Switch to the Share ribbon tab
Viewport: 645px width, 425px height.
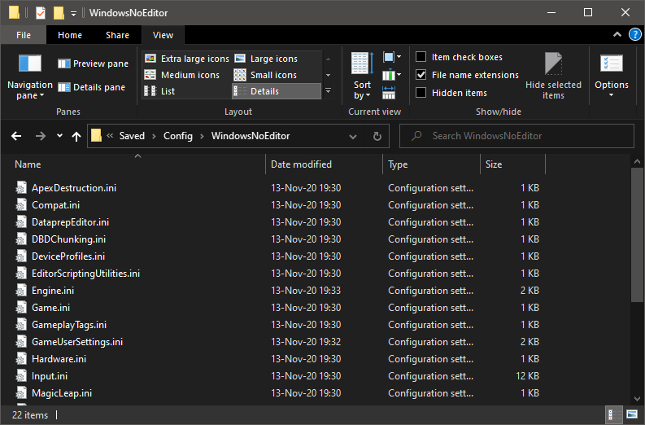(x=117, y=35)
